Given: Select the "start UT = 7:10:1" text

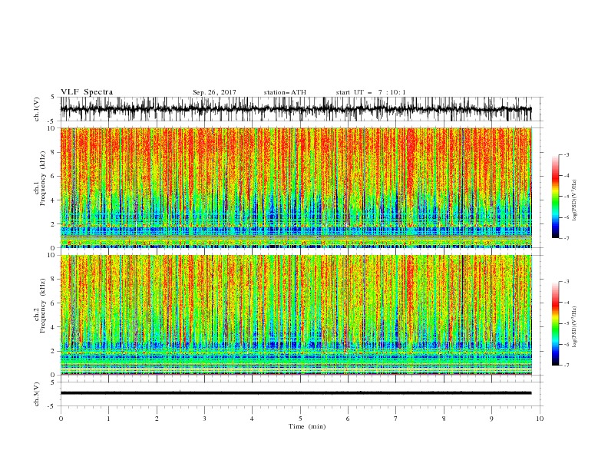Looking at the screenshot, I should pyautogui.click(x=371, y=92).
